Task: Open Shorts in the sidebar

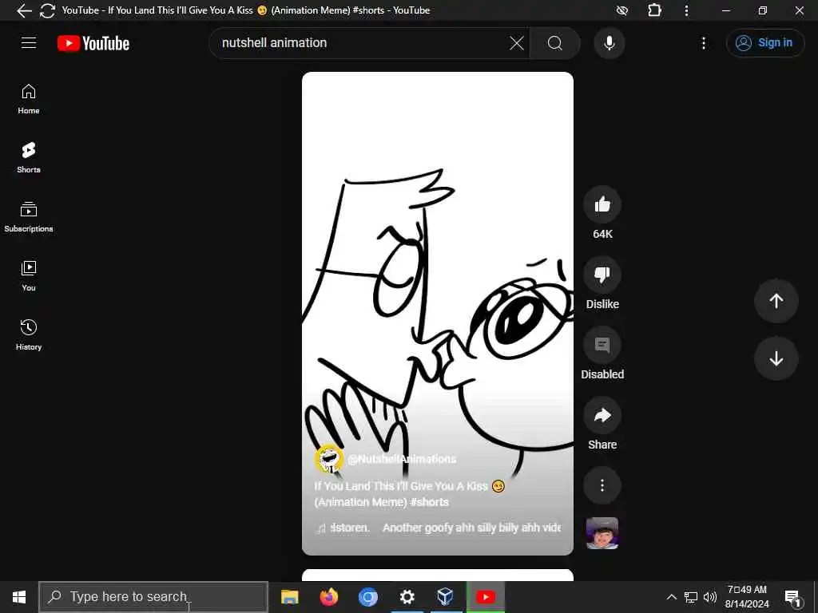Action: (x=29, y=157)
